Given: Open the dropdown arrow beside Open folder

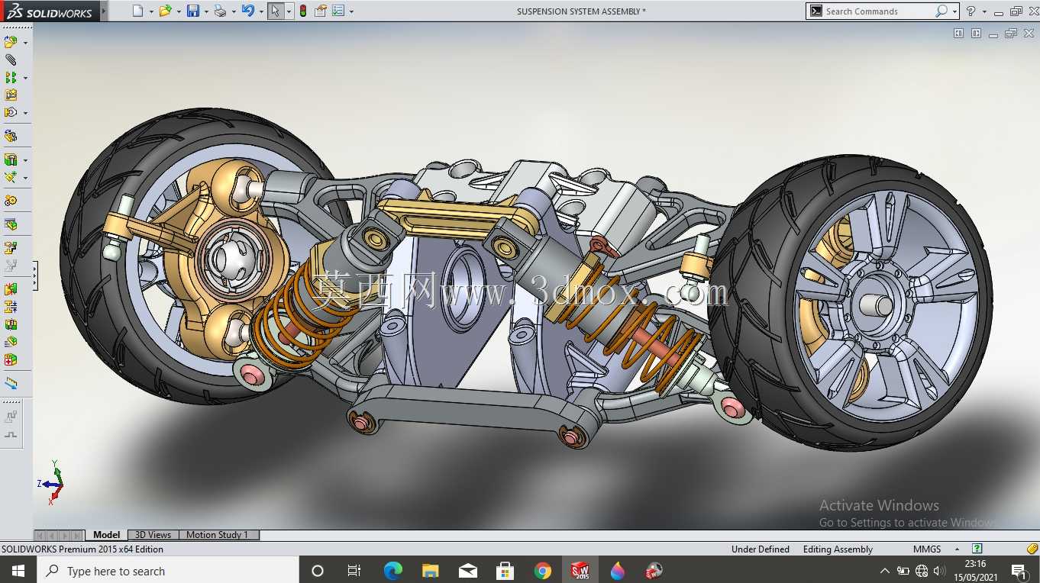Looking at the screenshot, I should click(x=178, y=11).
